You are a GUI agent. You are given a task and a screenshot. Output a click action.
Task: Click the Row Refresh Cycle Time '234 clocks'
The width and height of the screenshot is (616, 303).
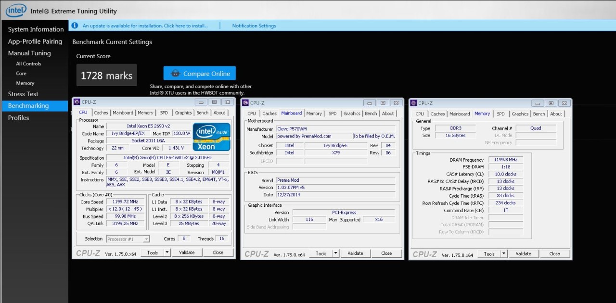505,203
